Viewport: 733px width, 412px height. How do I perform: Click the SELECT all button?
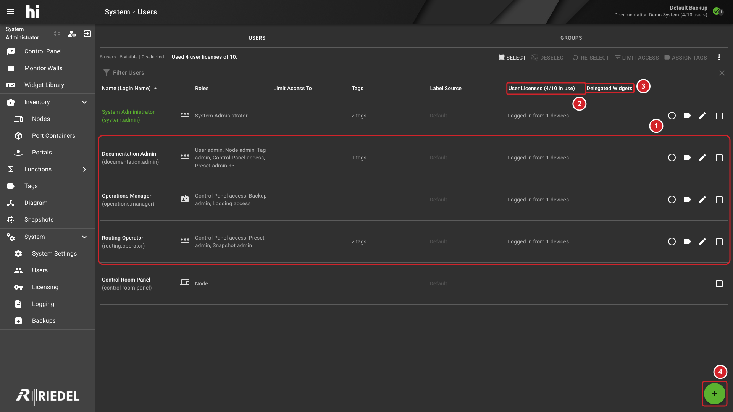512,58
